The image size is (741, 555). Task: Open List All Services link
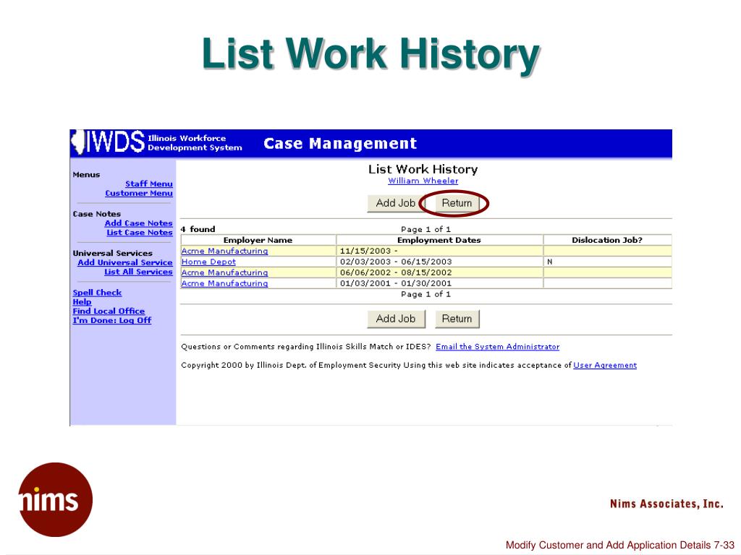[x=138, y=272]
